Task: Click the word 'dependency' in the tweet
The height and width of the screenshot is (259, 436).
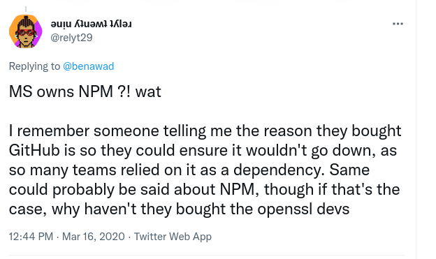Action: pyautogui.click(x=277, y=170)
